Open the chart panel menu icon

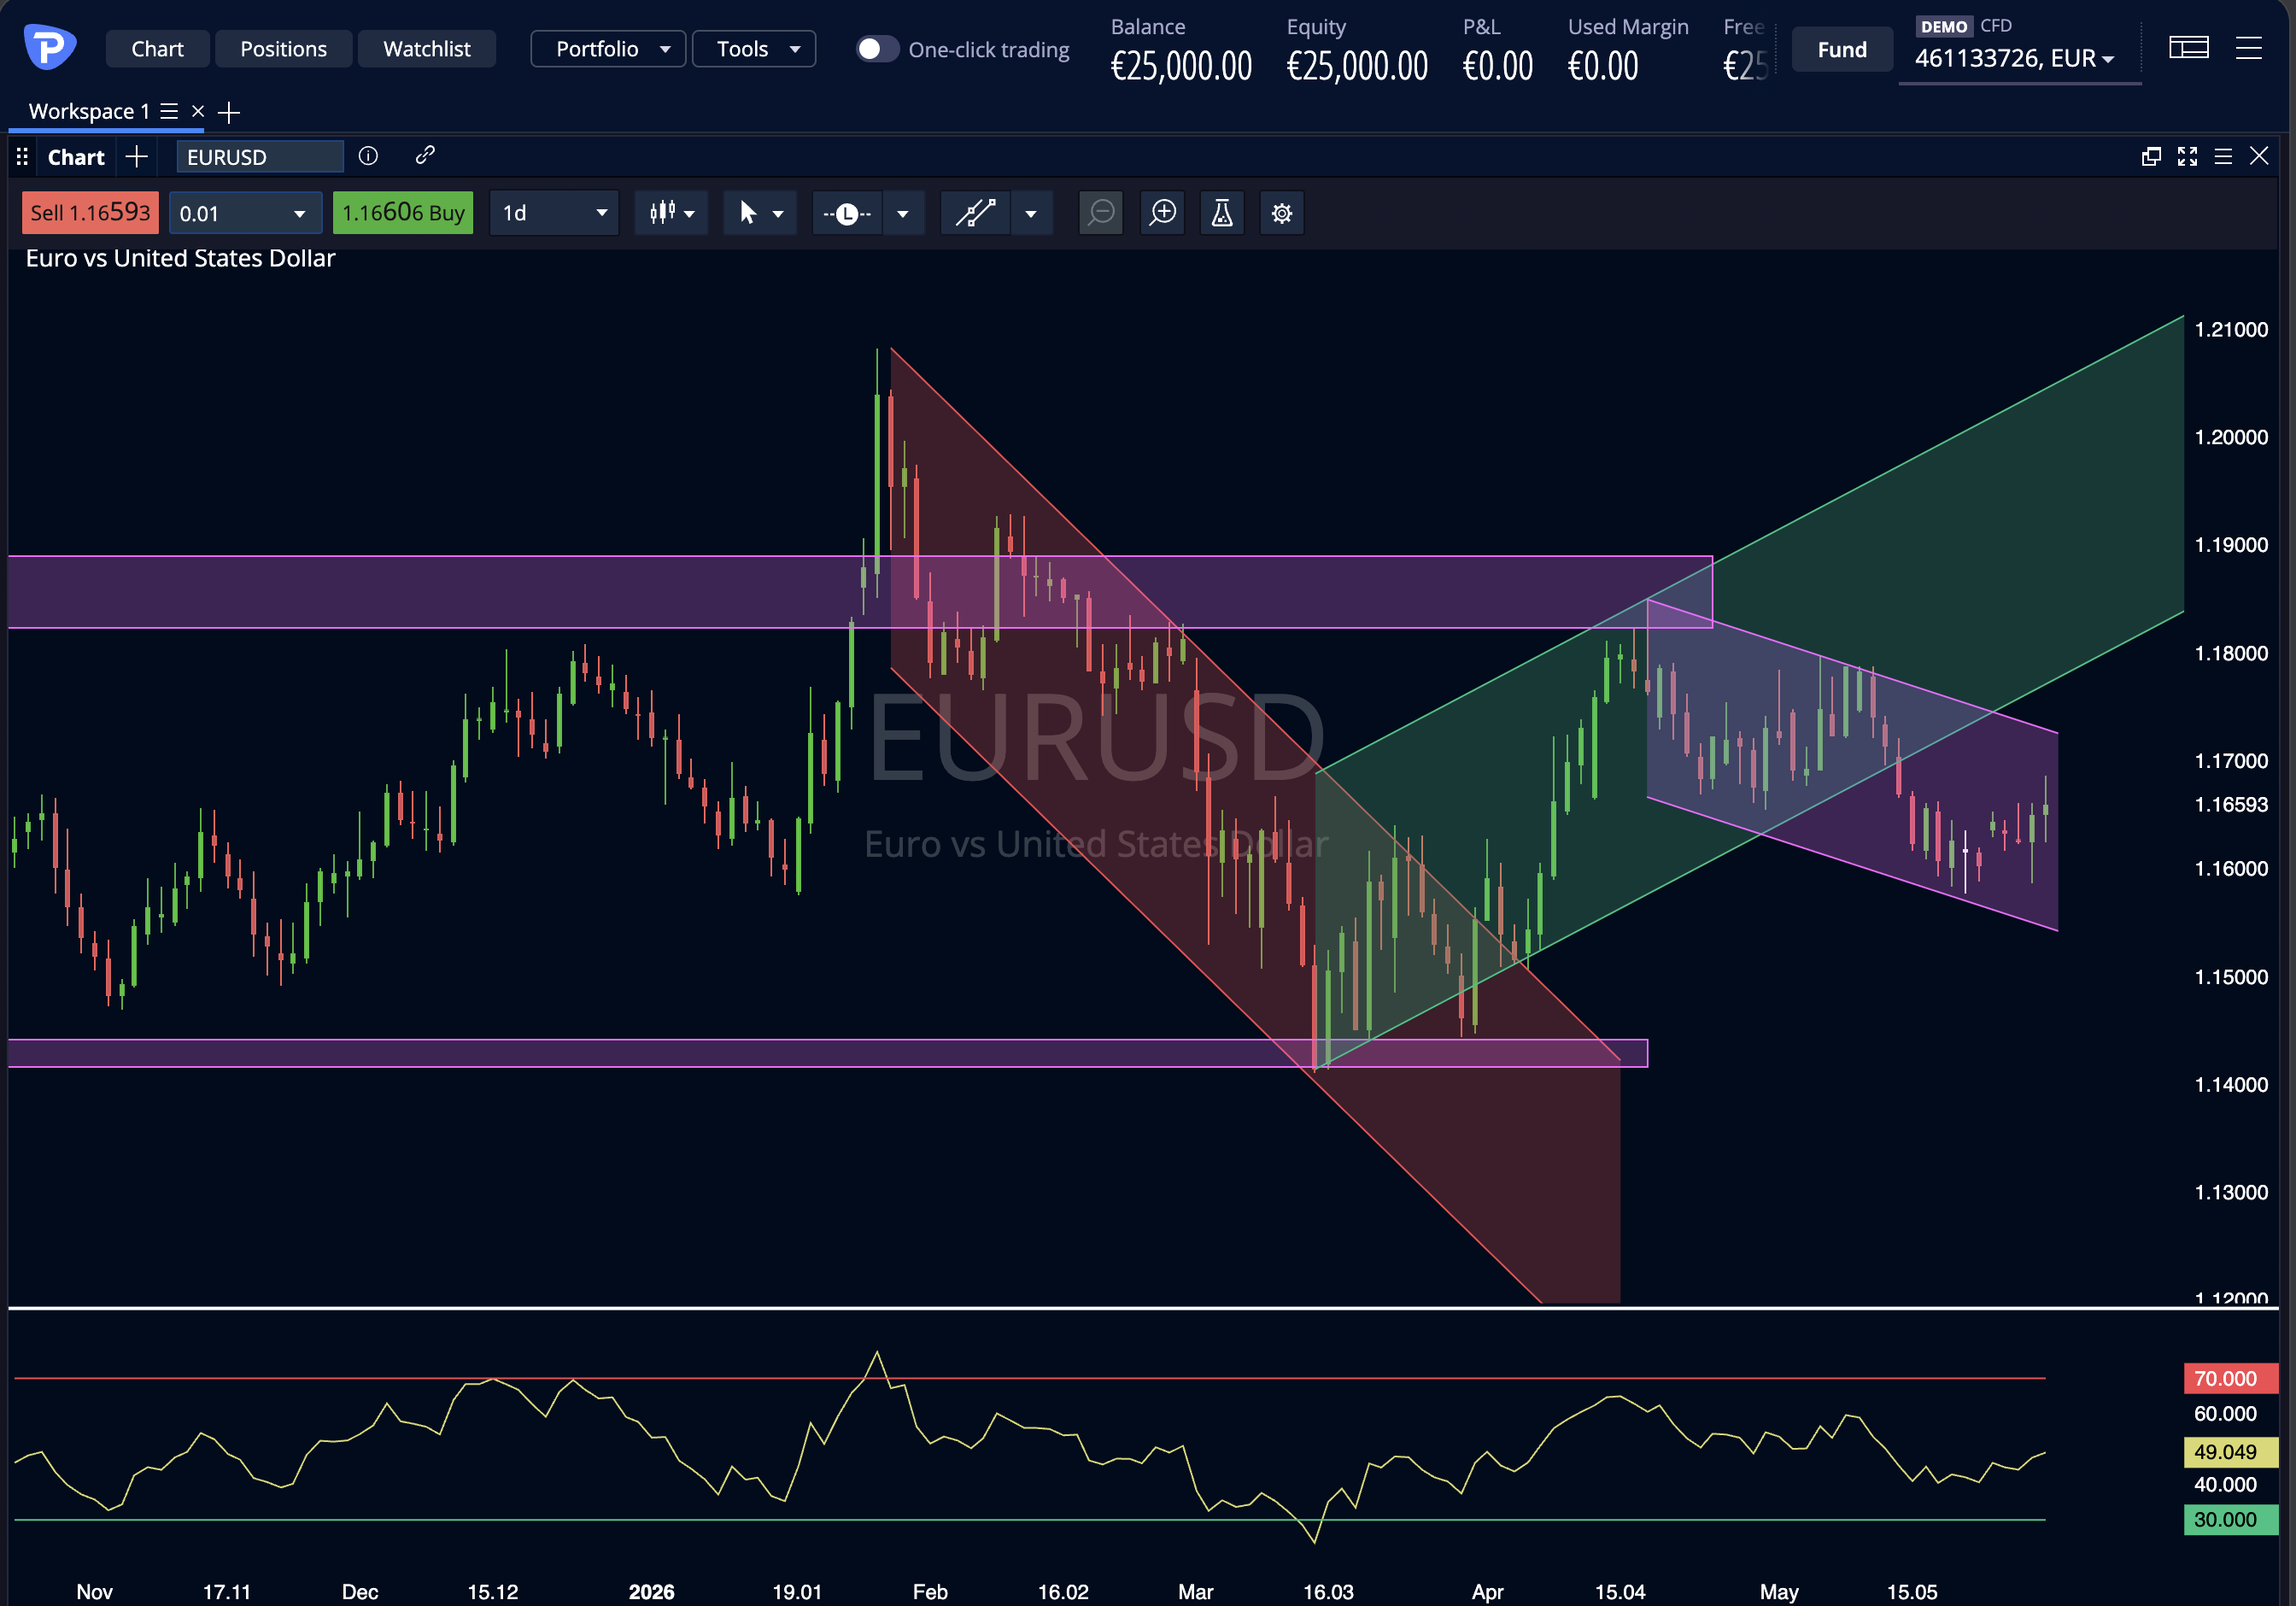2223,156
